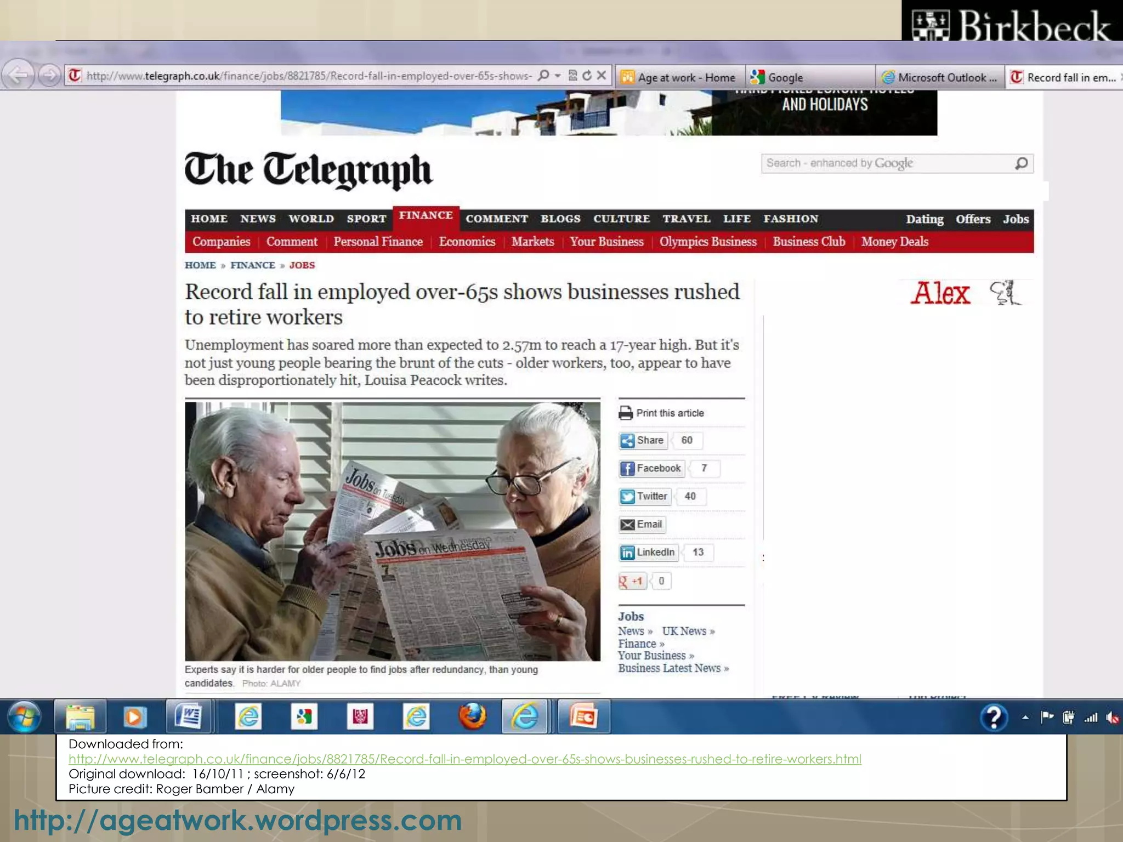Screen dimensions: 1123x842
Task: Open COMMENT in the main navigation
Action: pos(497,219)
